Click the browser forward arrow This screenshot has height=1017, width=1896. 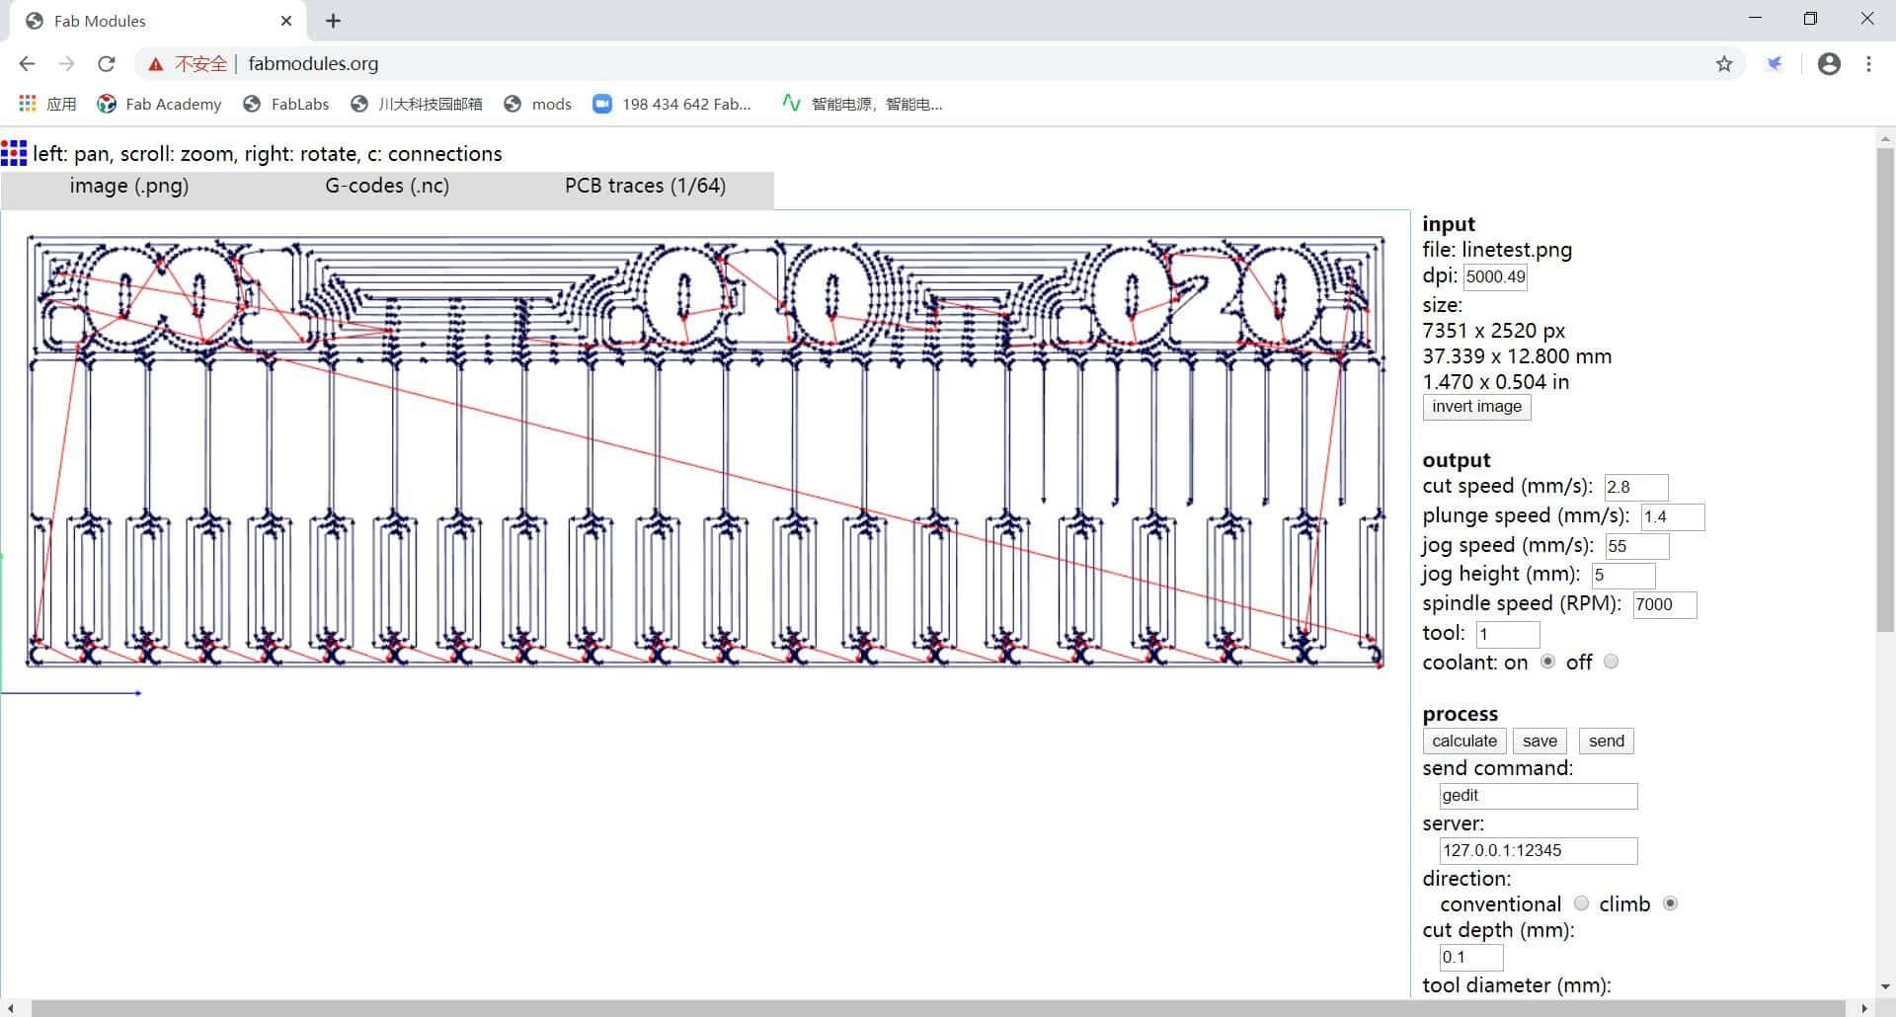(66, 64)
